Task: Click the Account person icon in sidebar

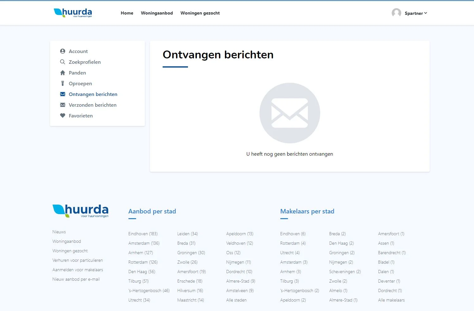Action: [x=63, y=51]
